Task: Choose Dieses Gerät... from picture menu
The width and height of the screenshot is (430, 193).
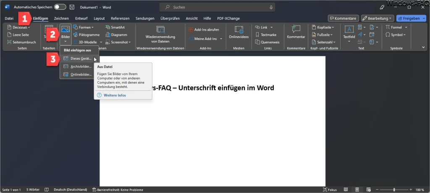Action: [x=79, y=58]
